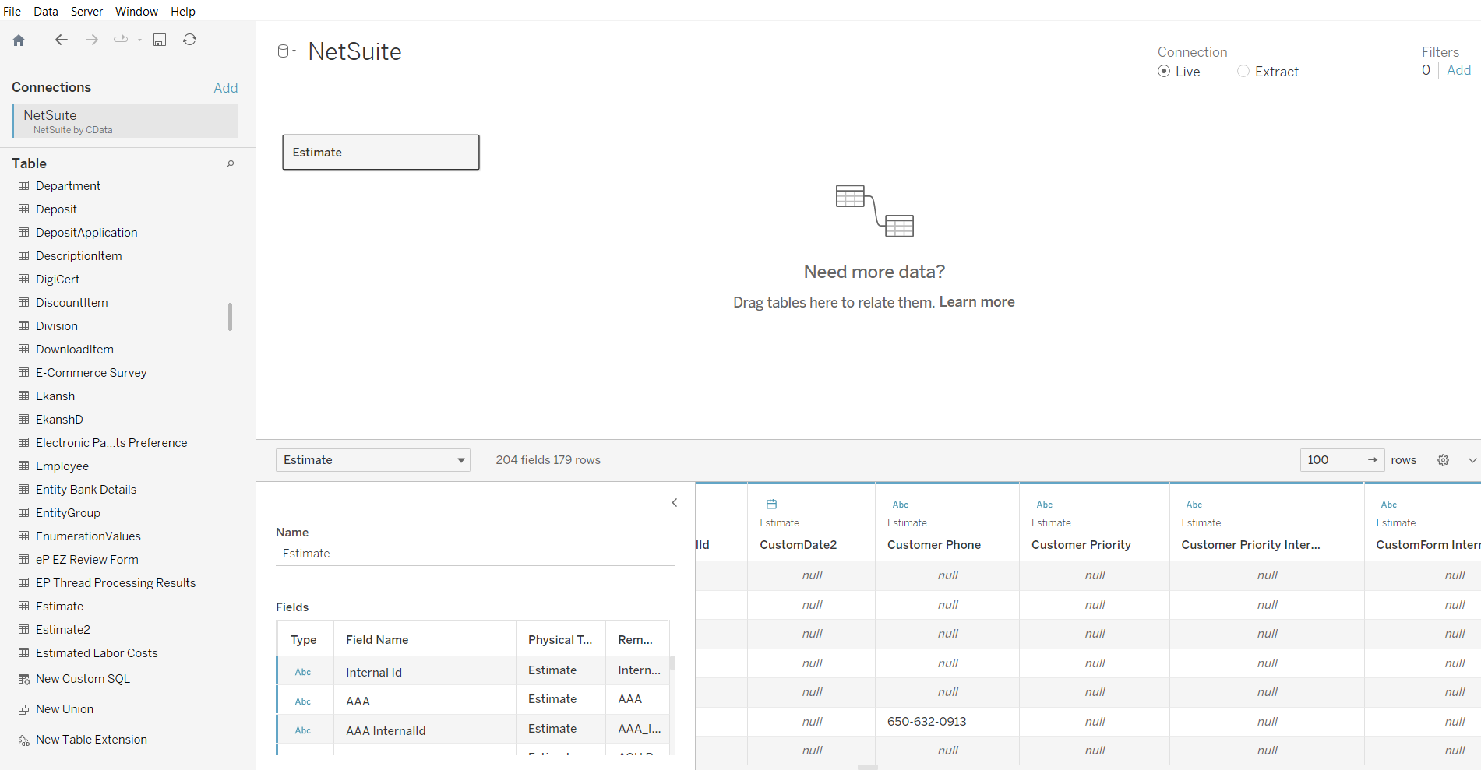Click the date type icon above CustomDate2

(x=771, y=505)
